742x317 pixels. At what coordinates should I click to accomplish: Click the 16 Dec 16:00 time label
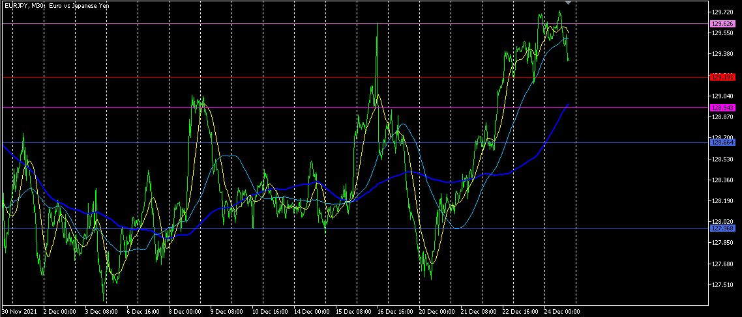pyautogui.click(x=394, y=312)
